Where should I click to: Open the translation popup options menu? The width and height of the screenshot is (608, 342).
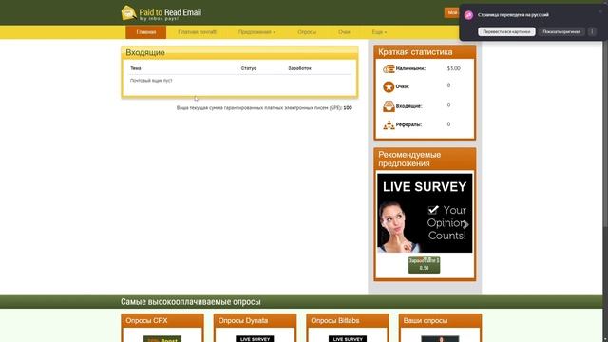[x=592, y=31]
